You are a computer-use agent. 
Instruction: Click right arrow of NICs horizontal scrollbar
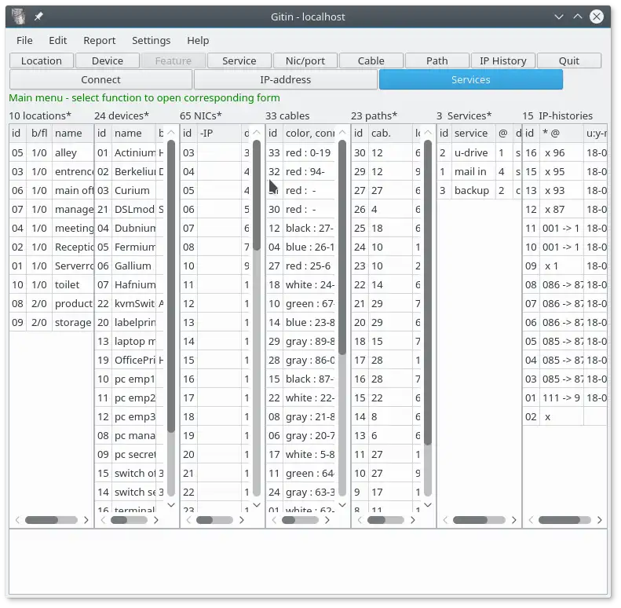click(x=242, y=520)
